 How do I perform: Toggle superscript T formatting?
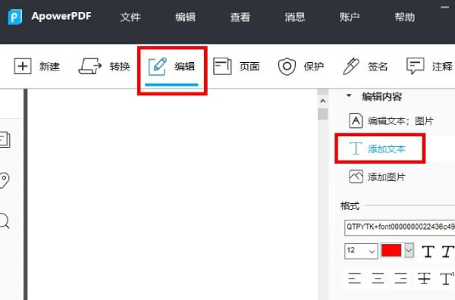[x=447, y=278]
